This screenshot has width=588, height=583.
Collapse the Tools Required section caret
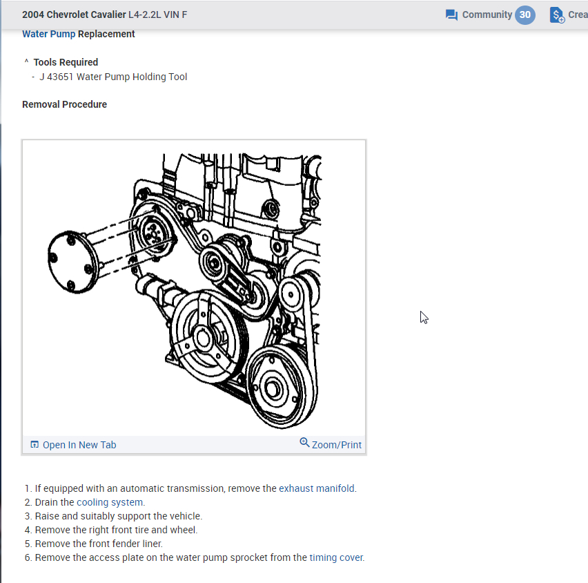pyautogui.click(x=26, y=61)
